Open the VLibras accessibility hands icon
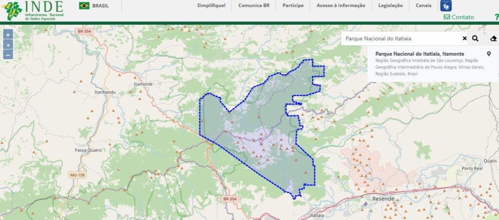499x220 pixels. pos(446,6)
